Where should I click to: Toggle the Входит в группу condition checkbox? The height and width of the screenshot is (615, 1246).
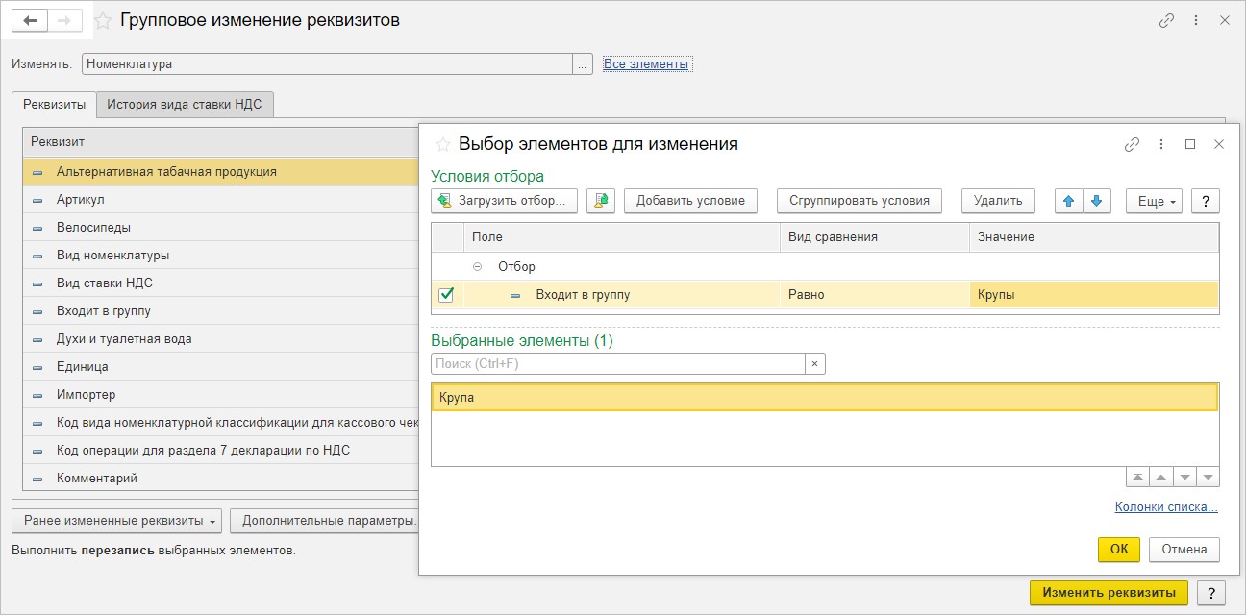pos(446,295)
